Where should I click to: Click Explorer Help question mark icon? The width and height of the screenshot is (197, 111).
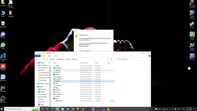point(150,56)
